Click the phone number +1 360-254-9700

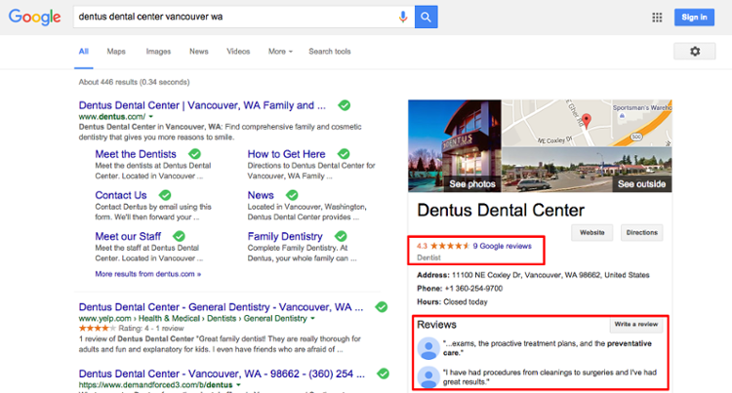tap(473, 289)
